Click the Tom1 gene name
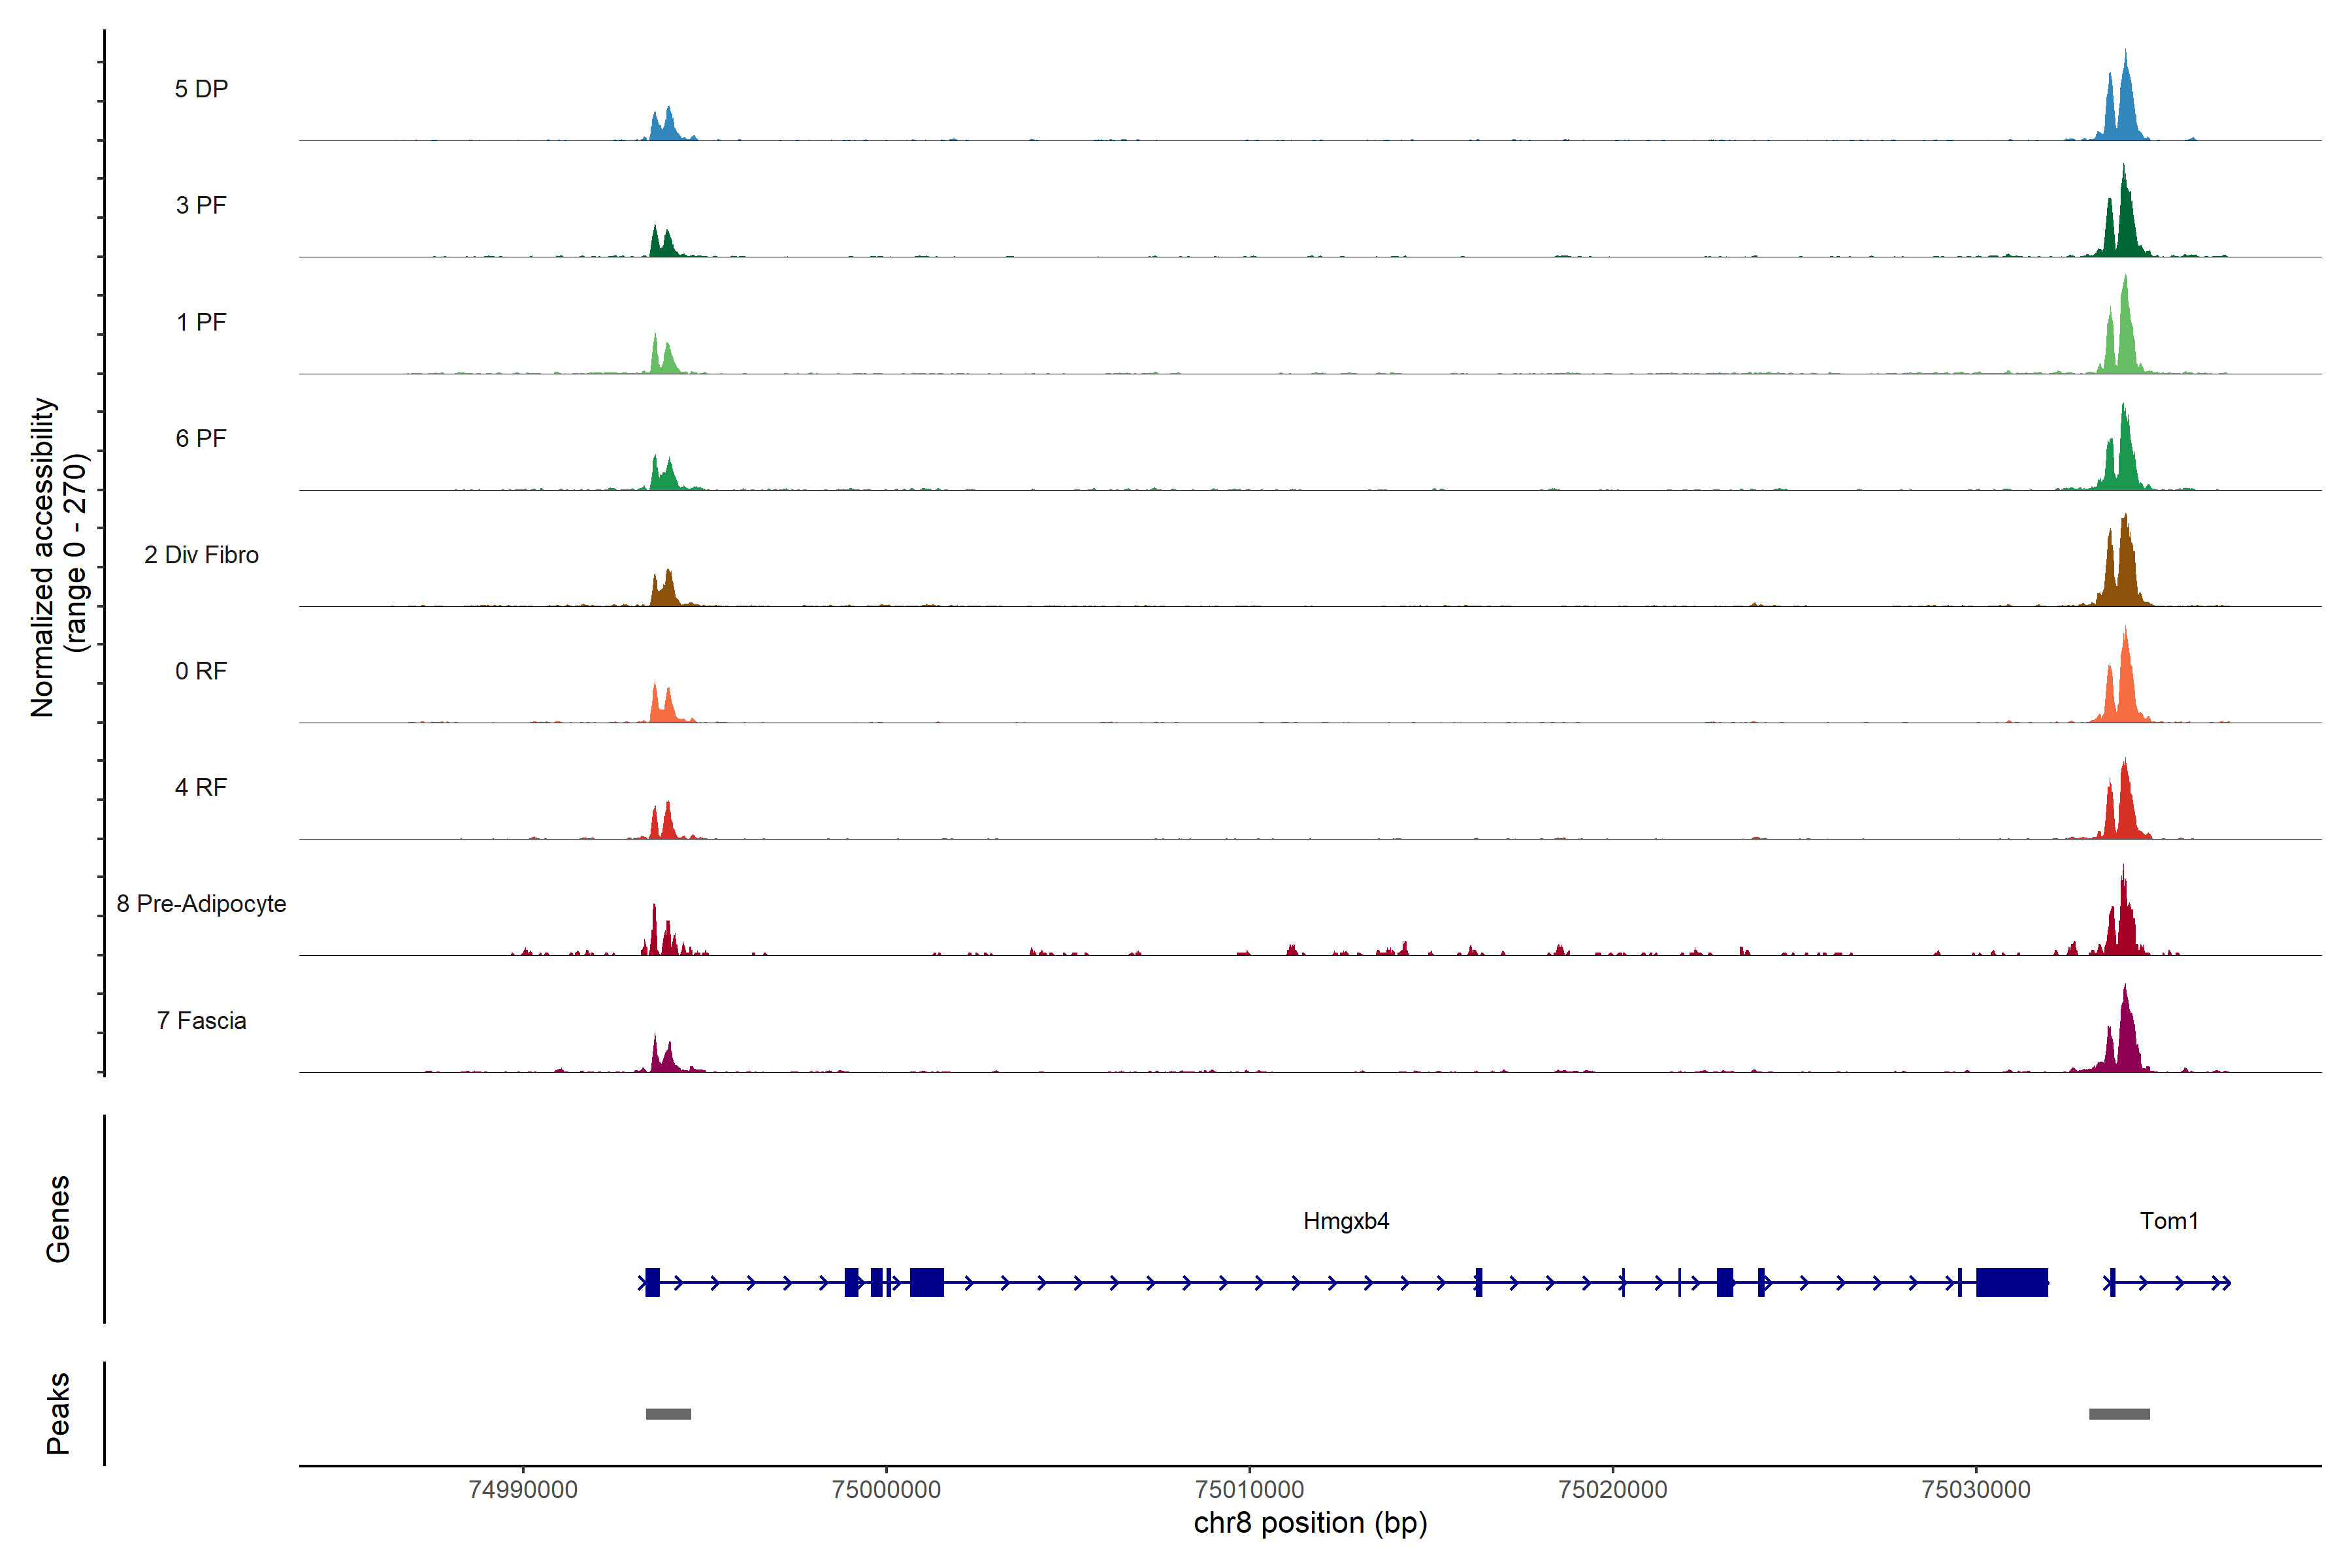Screen dimensions: 2352x1568 point(2169,1221)
